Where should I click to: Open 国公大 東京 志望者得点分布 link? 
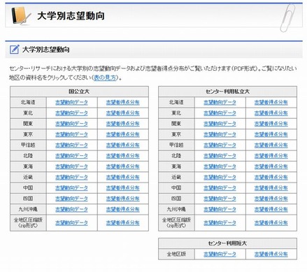point(122,134)
